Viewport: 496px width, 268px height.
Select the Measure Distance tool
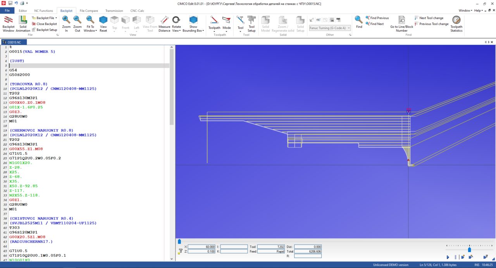click(164, 24)
